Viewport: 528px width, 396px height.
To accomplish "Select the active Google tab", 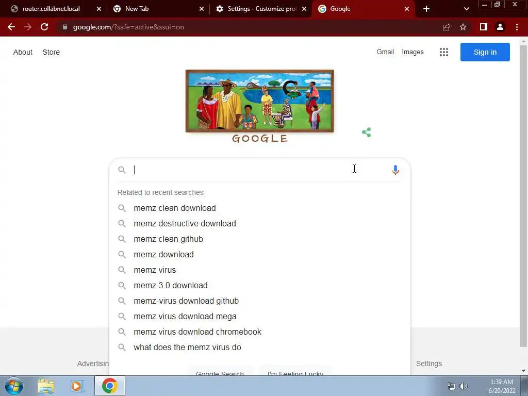I will pos(340,9).
